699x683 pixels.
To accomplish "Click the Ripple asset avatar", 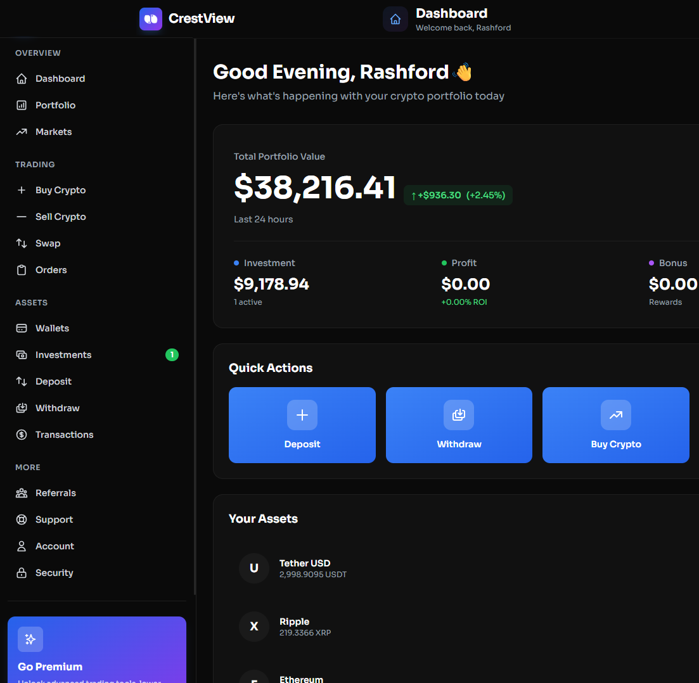I will pos(254,627).
